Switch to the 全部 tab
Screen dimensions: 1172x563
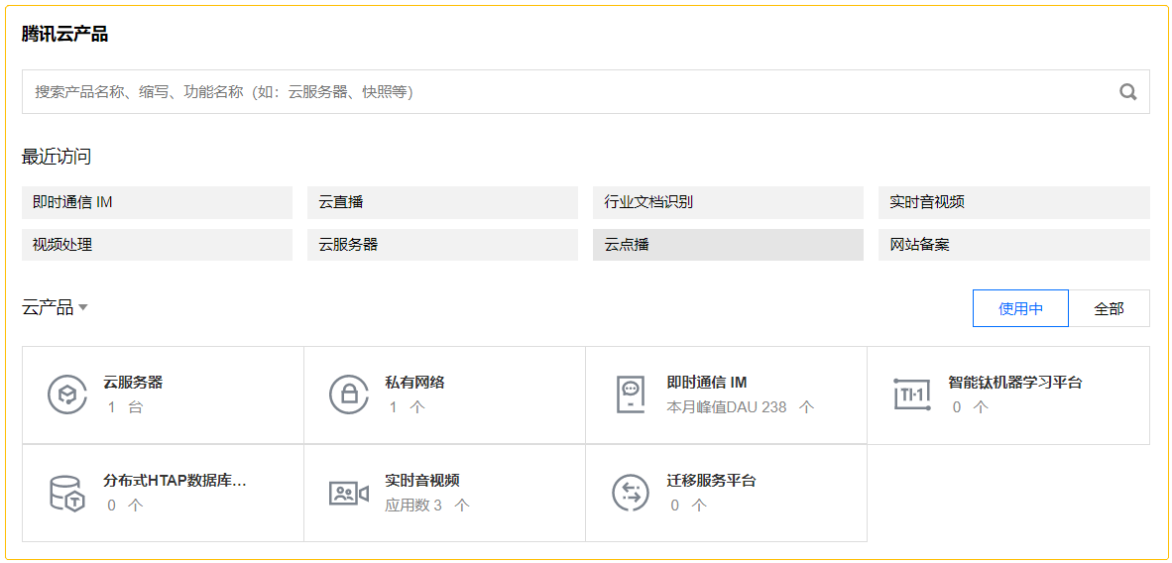click(x=1110, y=309)
